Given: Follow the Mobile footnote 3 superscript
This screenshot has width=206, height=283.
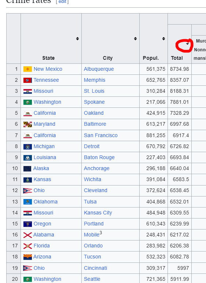Looking at the screenshot, I should point(101,233).
